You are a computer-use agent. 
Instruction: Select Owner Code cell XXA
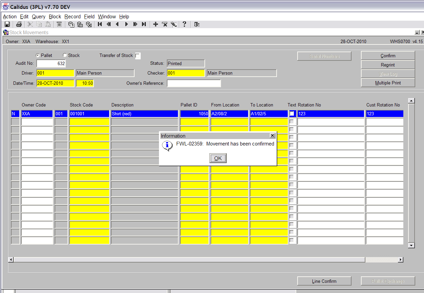pos(37,114)
